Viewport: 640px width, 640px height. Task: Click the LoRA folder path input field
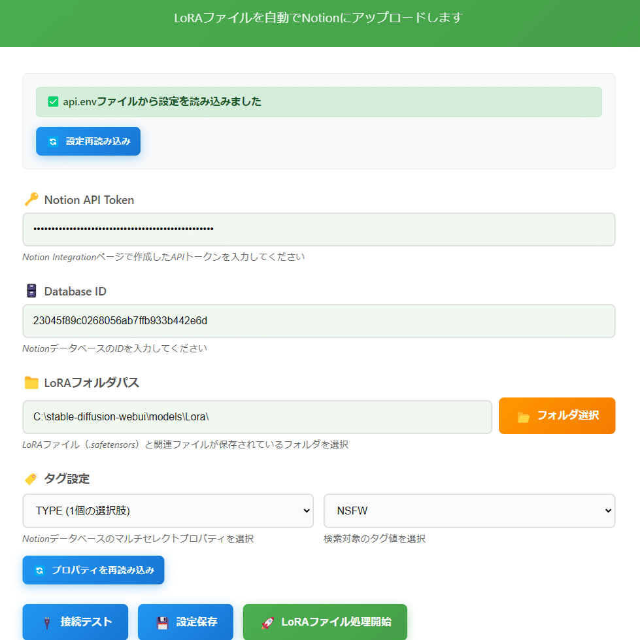tap(257, 416)
